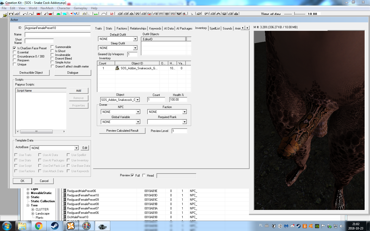This screenshot has width=370, height=231.
Task: Open Windows Explorer from the taskbar
Action: pyautogui.click(x=22, y=226)
